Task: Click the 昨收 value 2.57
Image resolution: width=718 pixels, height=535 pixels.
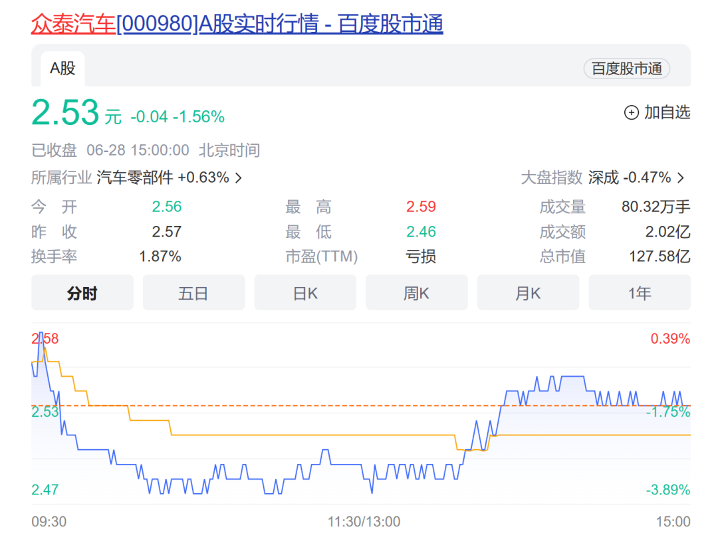Action: [167, 231]
